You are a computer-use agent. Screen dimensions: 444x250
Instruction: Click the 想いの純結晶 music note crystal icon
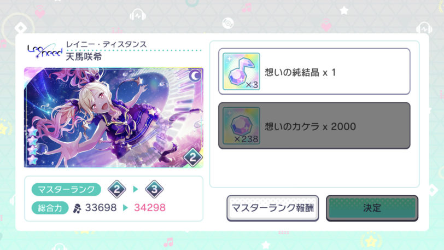pyautogui.click(x=241, y=72)
